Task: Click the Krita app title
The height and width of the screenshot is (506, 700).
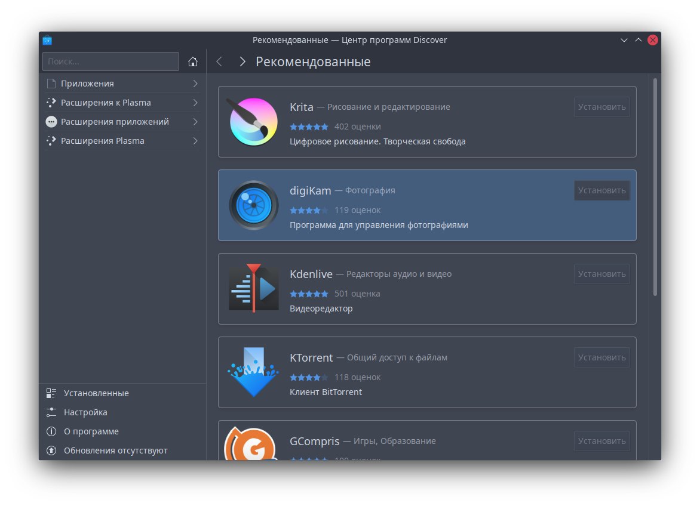Action: 302,107
